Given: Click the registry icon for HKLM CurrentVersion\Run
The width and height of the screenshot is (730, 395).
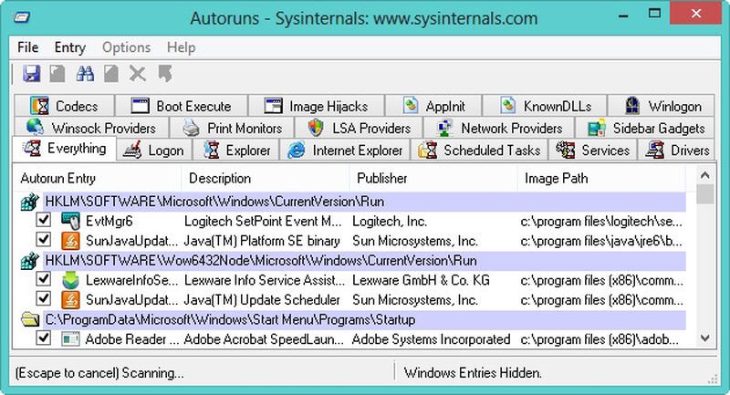Looking at the screenshot, I should 30,202.
